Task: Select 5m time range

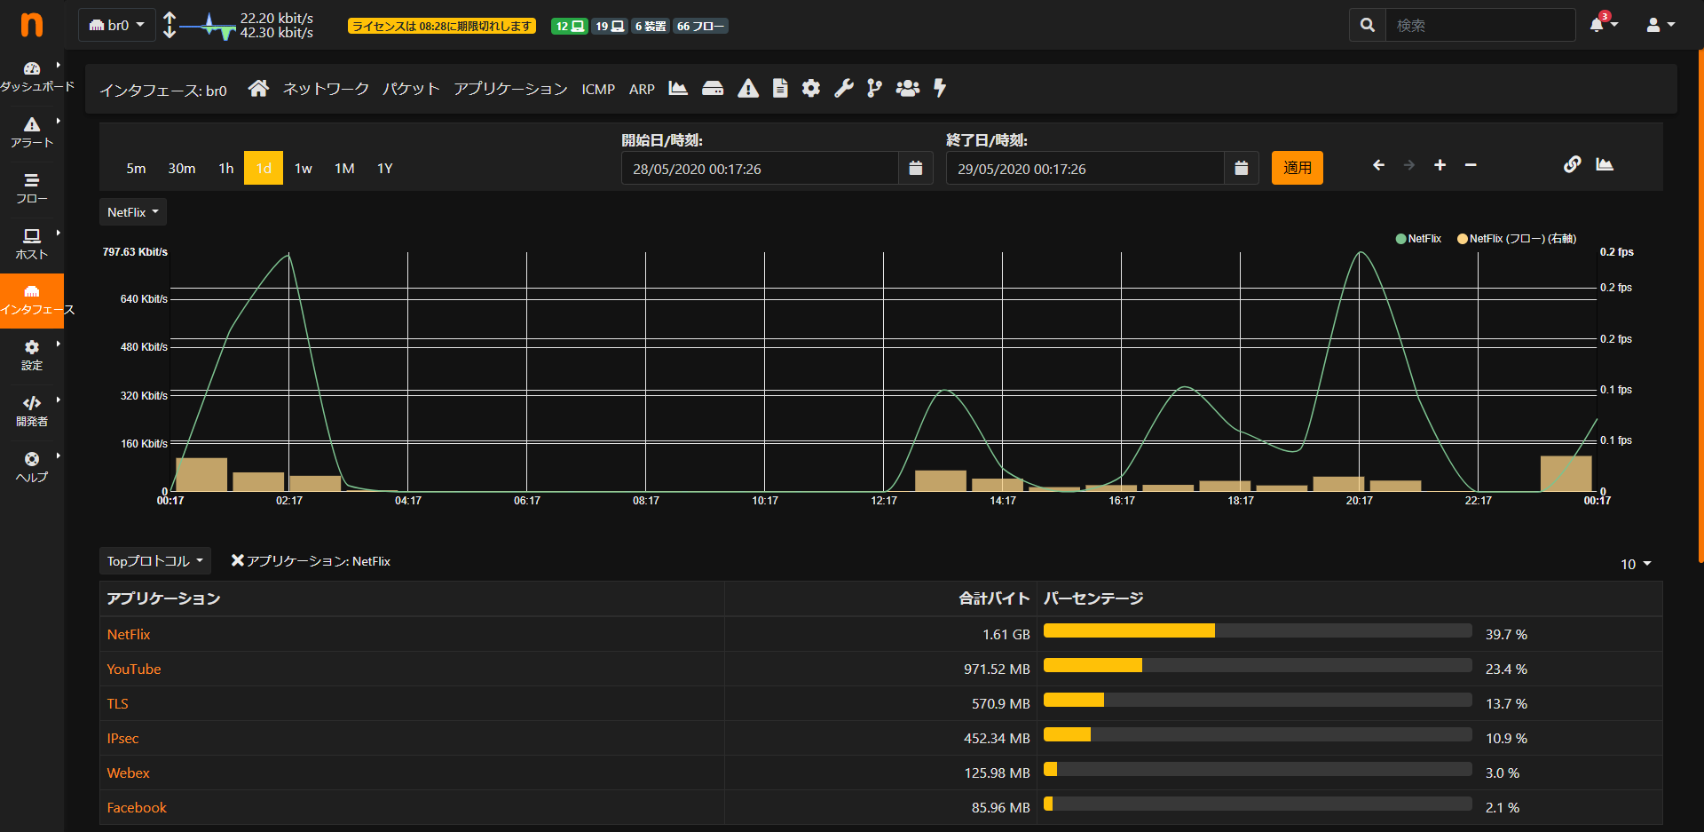Action: [136, 168]
